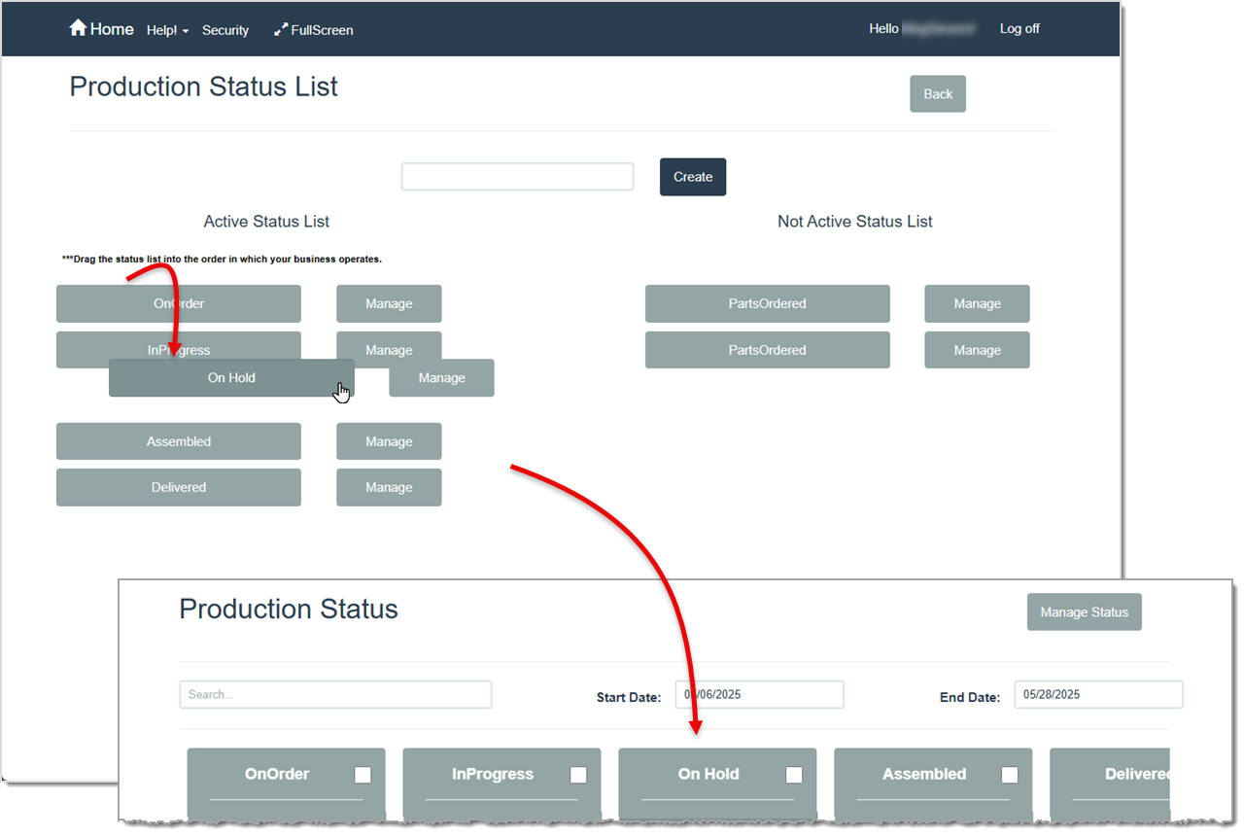Enable the InProgress checkbox

click(x=578, y=774)
